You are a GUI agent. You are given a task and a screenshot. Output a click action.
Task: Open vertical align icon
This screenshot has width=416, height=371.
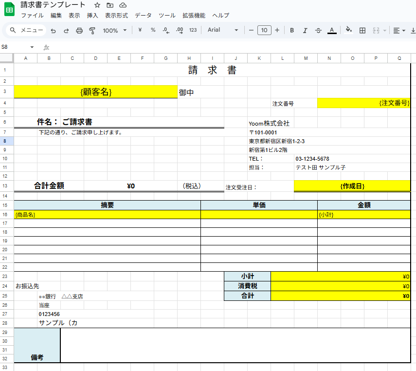pos(413,31)
